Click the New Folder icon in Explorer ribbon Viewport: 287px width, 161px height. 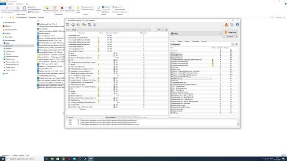[78, 8]
